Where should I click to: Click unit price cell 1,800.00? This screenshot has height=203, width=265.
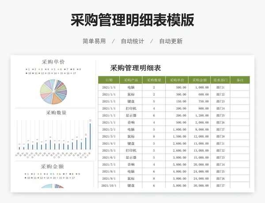pyautogui.click(x=177, y=130)
